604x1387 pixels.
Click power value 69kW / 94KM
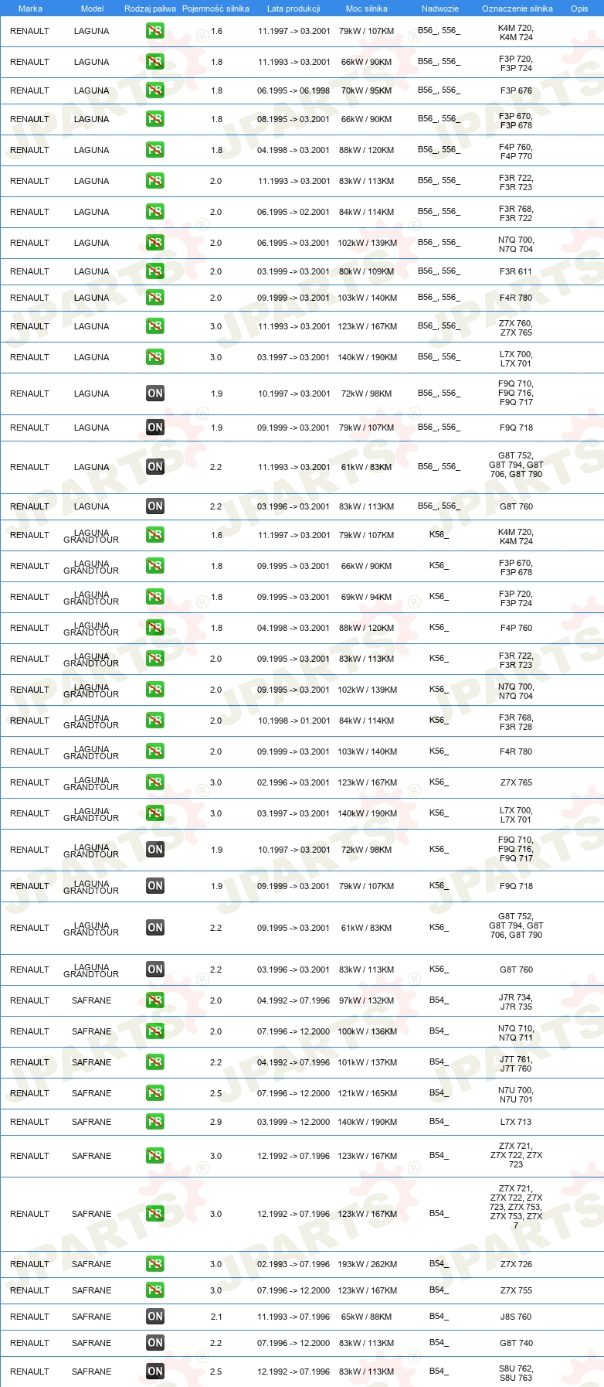(x=367, y=597)
